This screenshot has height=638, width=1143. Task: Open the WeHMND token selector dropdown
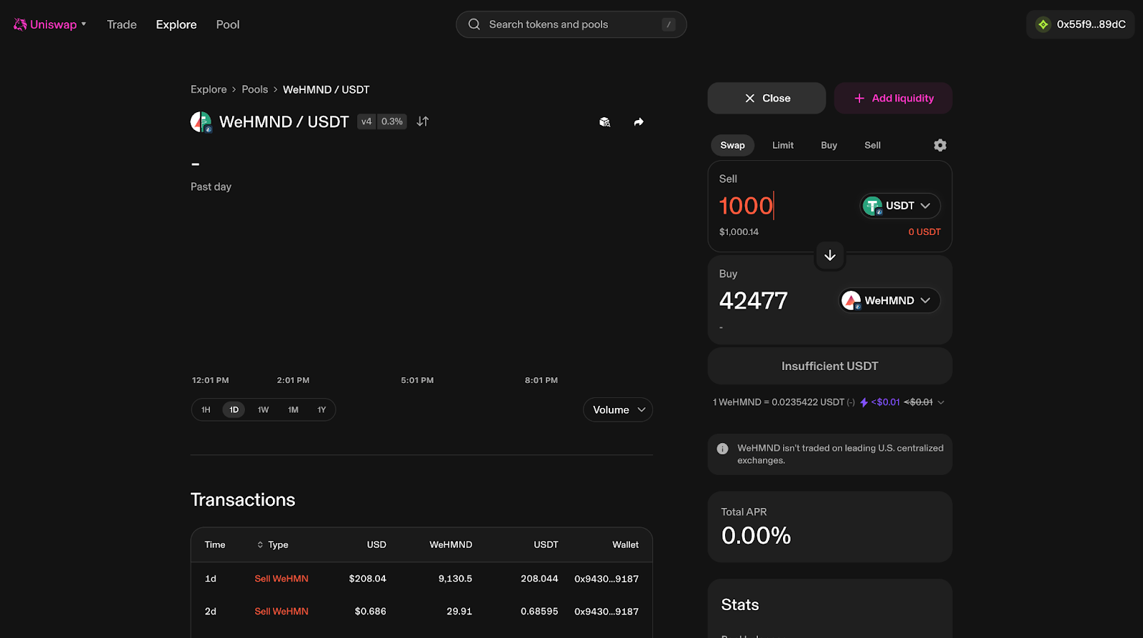(889, 301)
